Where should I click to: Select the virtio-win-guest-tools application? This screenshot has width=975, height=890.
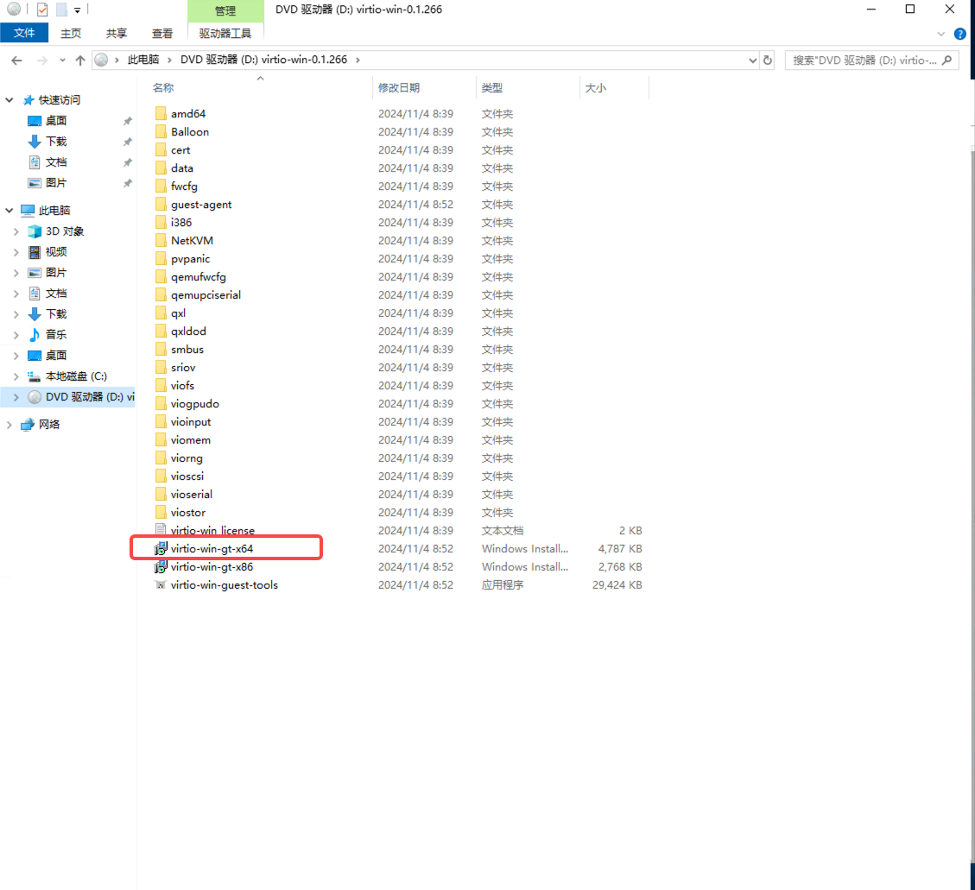tap(224, 585)
